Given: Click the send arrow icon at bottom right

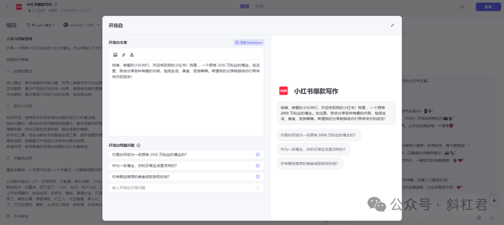Looking at the screenshot, I should [x=491, y=218].
